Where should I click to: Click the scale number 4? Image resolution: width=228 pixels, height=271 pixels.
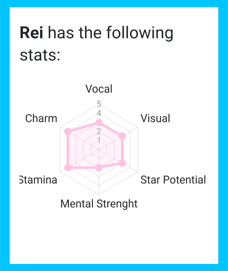pos(99,113)
